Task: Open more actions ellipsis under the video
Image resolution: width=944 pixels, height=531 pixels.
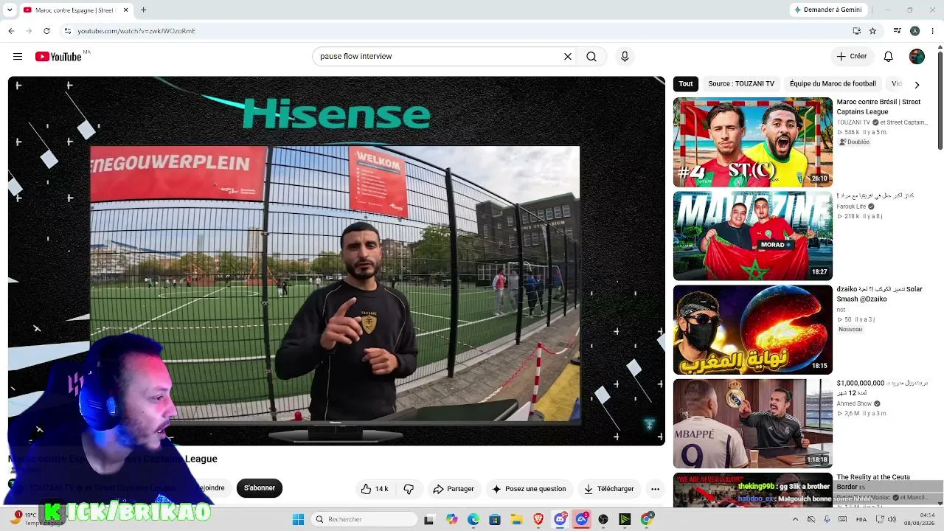Action: point(655,489)
